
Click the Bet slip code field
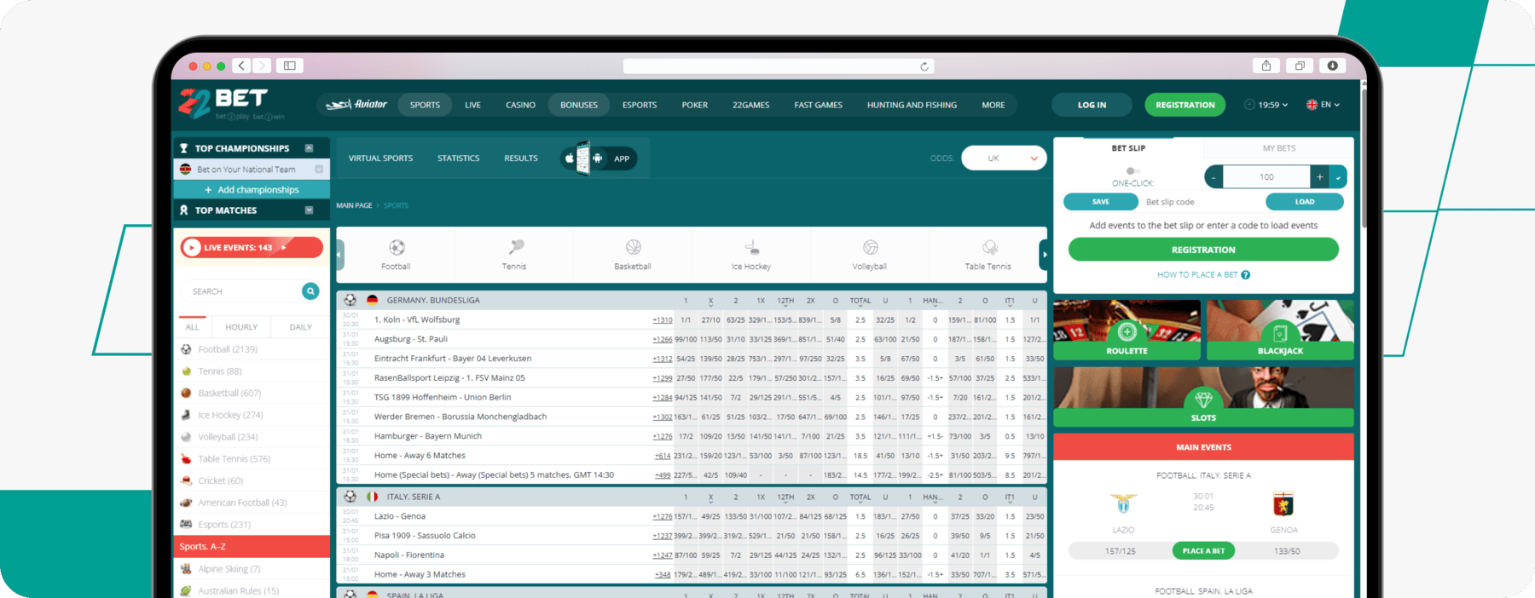(x=1202, y=202)
